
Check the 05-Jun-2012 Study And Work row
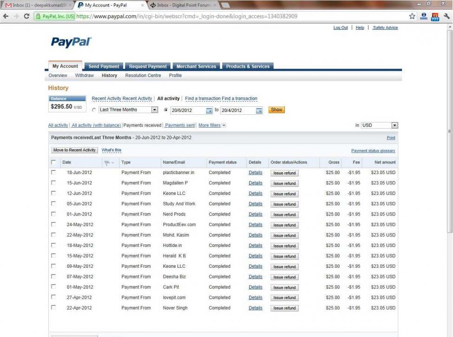[53, 203]
